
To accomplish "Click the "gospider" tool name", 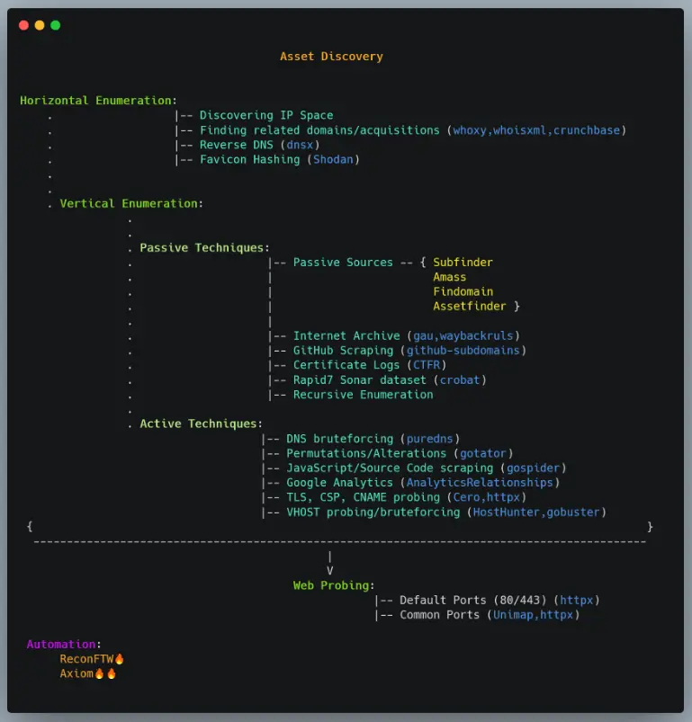I will click(533, 468).
